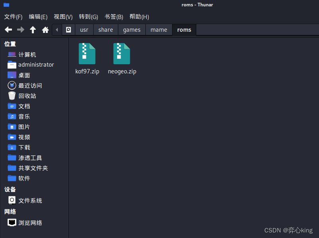Open 渗透工具 label in sidebar

(x=30, y=158)
